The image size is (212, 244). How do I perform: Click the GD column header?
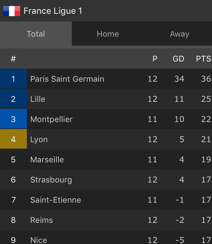coord(178,59)
